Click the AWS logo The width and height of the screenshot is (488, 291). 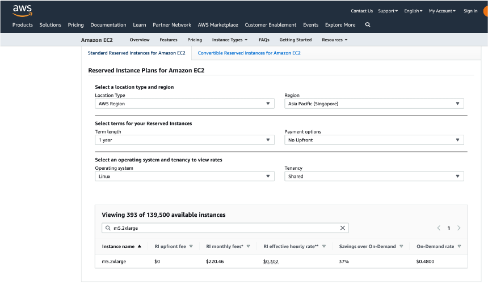pos(22,11)
